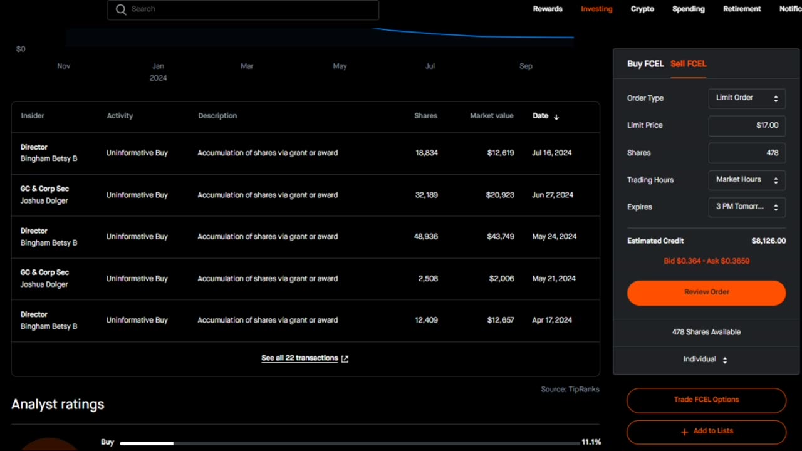The width and height of the screenshot is (802, 451).
Task: Sort by the Description column header
Action: (217, 116)
